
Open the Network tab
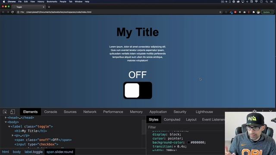pyautogui.click(x=90, y=112)
